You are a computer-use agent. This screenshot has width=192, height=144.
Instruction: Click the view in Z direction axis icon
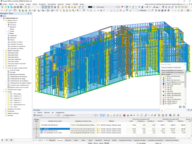pos(182,7)
